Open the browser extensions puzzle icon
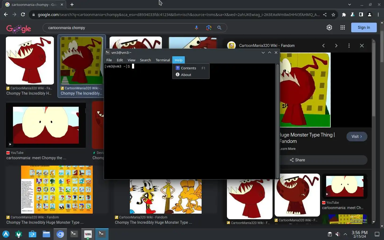This screenshot has width=384, height=240. tap(344, 15)
